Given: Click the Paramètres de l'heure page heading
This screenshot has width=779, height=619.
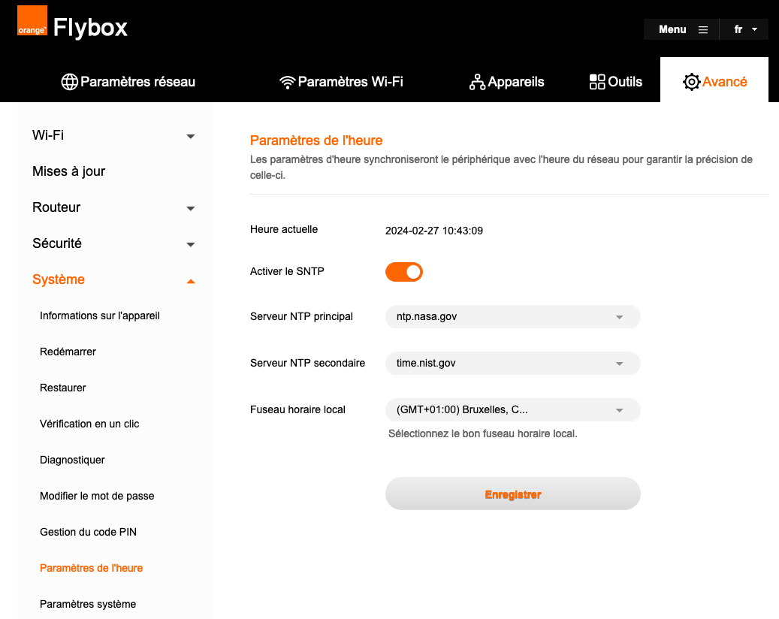Looking at the screenshot, I should point(316,140).
